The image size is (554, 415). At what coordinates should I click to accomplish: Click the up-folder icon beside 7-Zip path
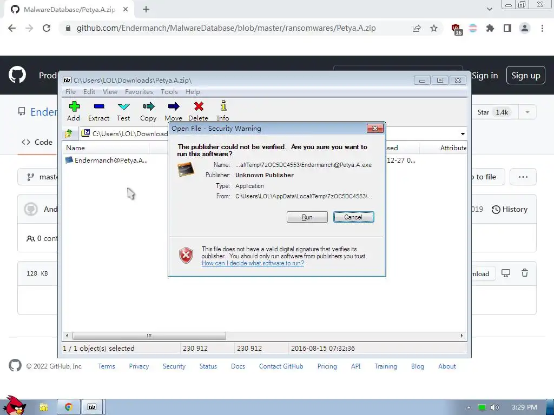tap(69, 133)
